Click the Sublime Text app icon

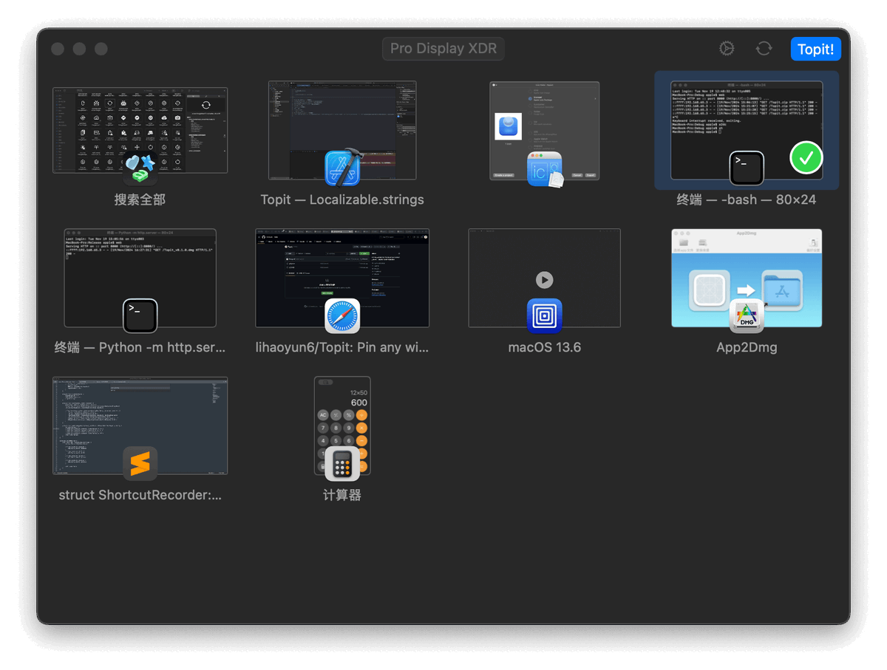(x=140, y=464)
